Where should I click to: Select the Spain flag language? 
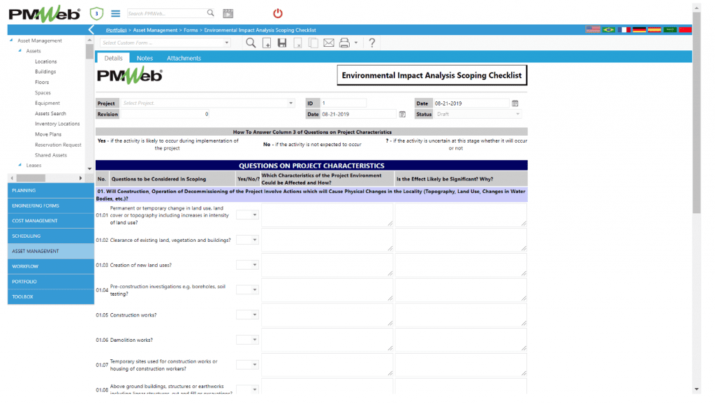(x=655, y=29)
